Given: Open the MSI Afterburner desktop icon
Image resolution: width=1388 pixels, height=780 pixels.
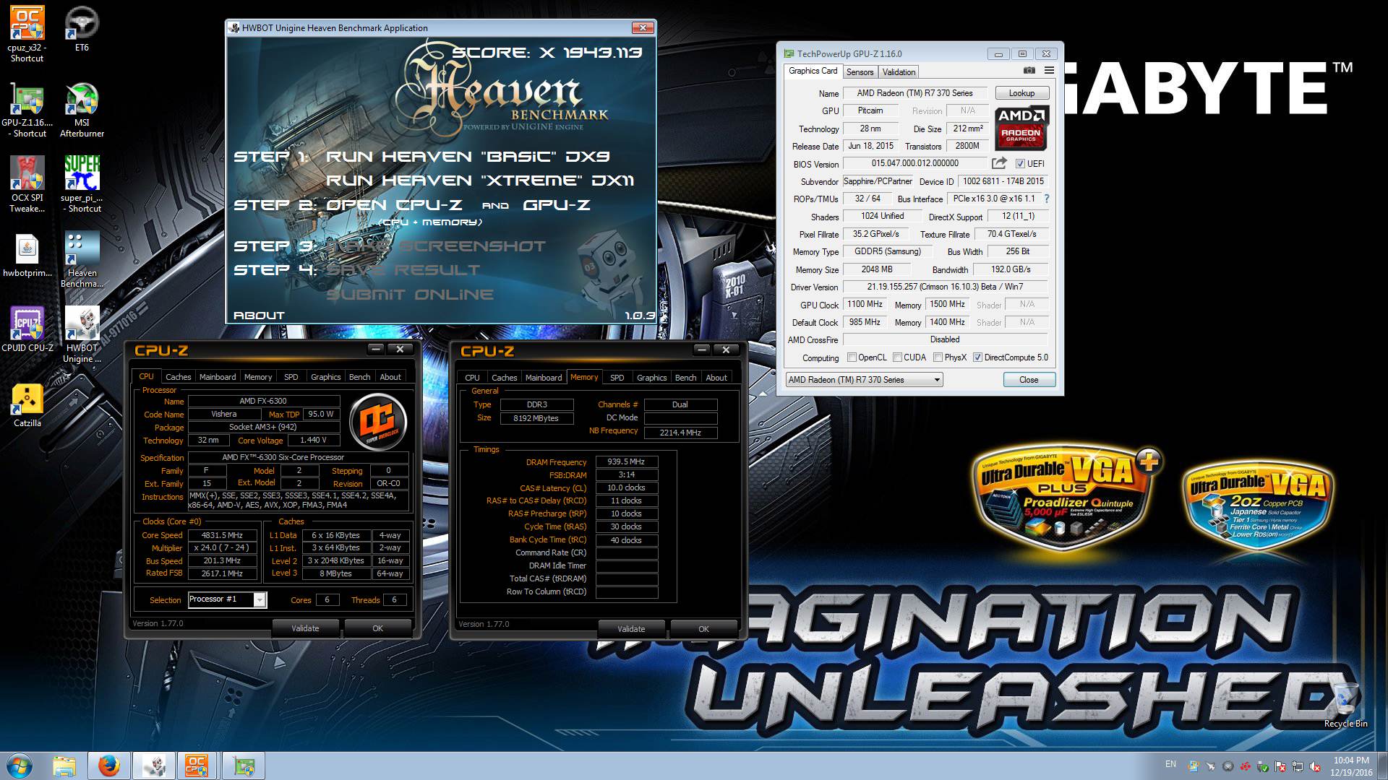Looking at the screenshot, I should [82, 110].
